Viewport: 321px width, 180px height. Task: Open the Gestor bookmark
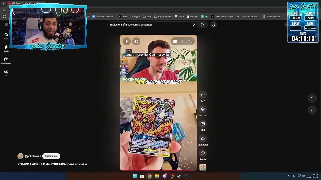[179, 17]
